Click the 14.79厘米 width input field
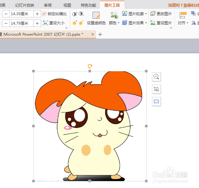The width and height of the screenshot is (199, 188). pyautogui.click(x=21, y=23)
